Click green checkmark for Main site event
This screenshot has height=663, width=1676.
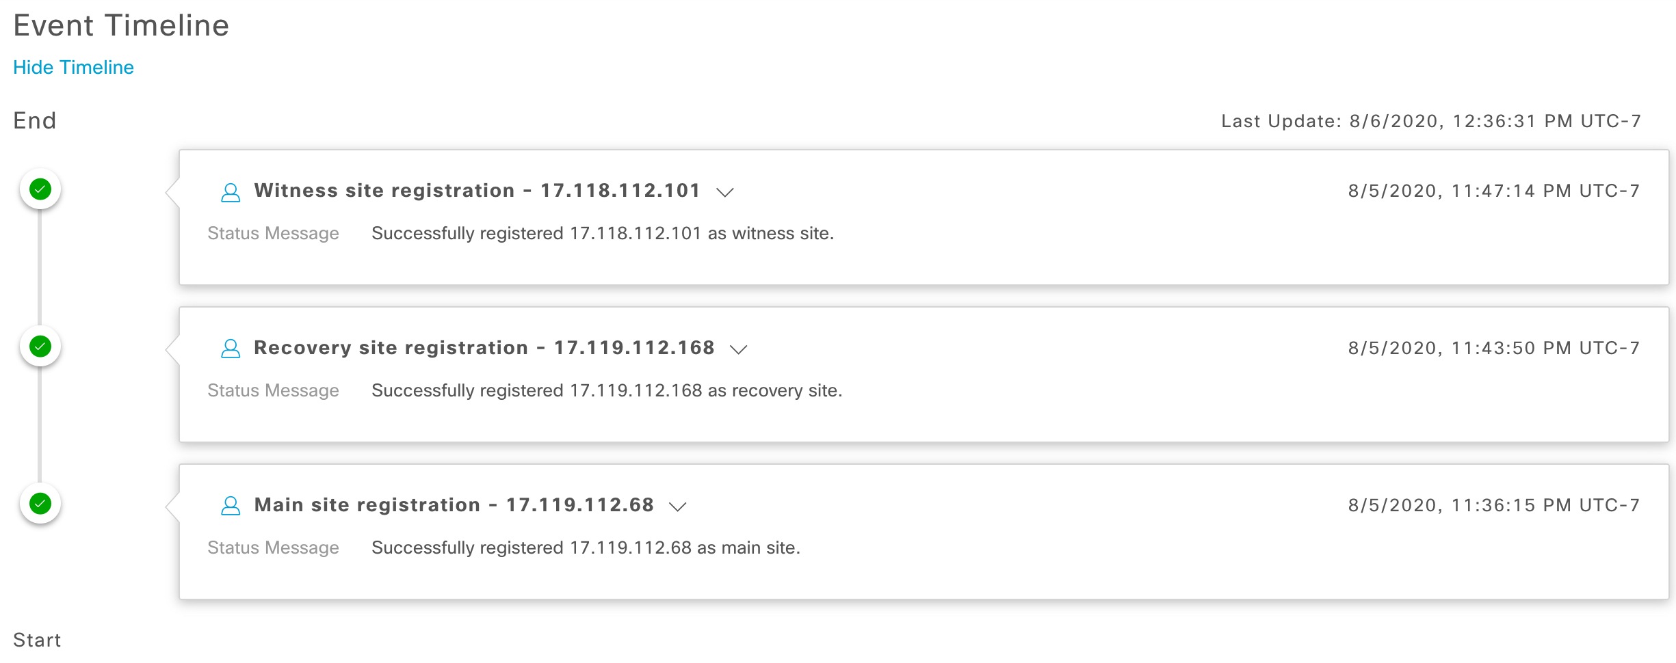(x=40, y=504)
